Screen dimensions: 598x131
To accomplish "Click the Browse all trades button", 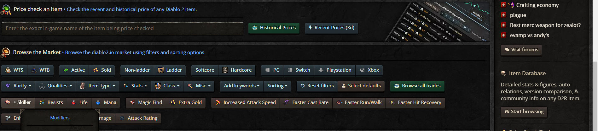I will (x=417, y=86).
